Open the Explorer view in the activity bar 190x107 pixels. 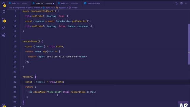coord(4,5)
